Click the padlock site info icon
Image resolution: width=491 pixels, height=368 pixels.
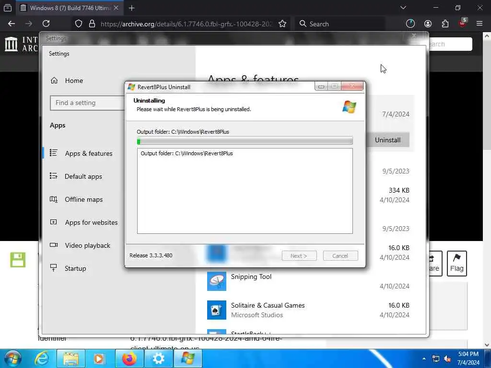[x=92, y=24]
